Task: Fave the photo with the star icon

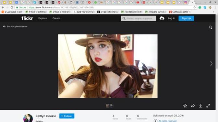Action: pos(185,106)
